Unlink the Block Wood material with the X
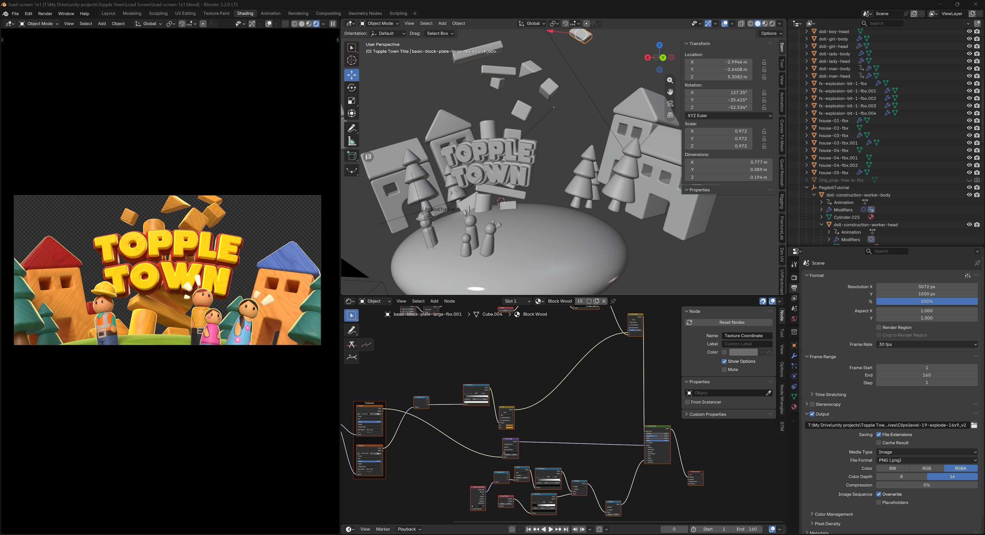Viewport: 985px width, 535px height. click(604, 301)
